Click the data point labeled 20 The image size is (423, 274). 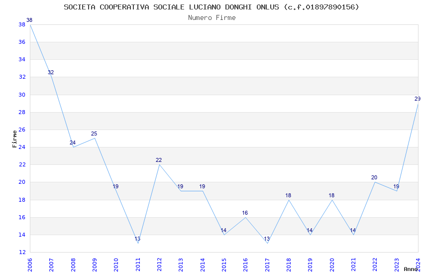pyautogui.click(x=375, y=182)
